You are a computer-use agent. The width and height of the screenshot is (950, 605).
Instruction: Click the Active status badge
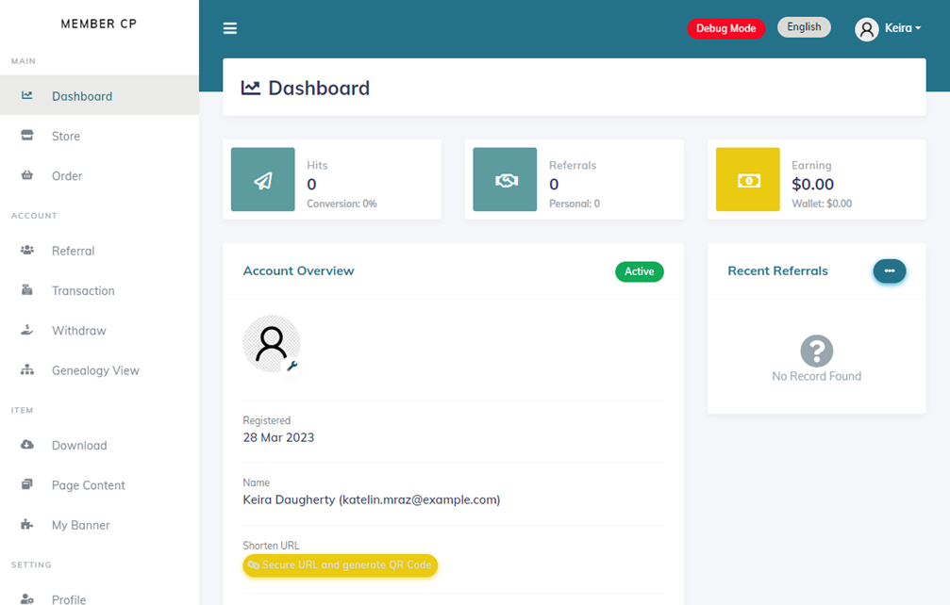(639, 271)
